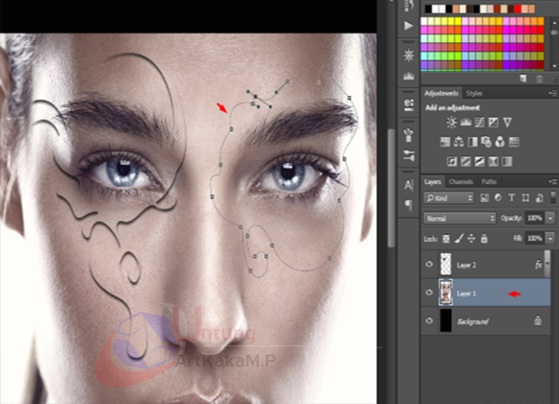
Task: Select the Layer 2 thumbnail
Action: coord(446,264)
